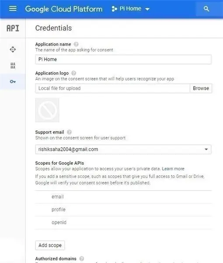The height and width of the screenshot is (263, 223).
Task: Click the empty logo preview thumbnail
Action: point(47,110)
